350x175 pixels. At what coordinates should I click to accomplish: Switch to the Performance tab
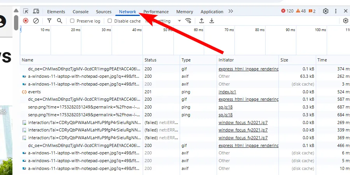point(156,12)
